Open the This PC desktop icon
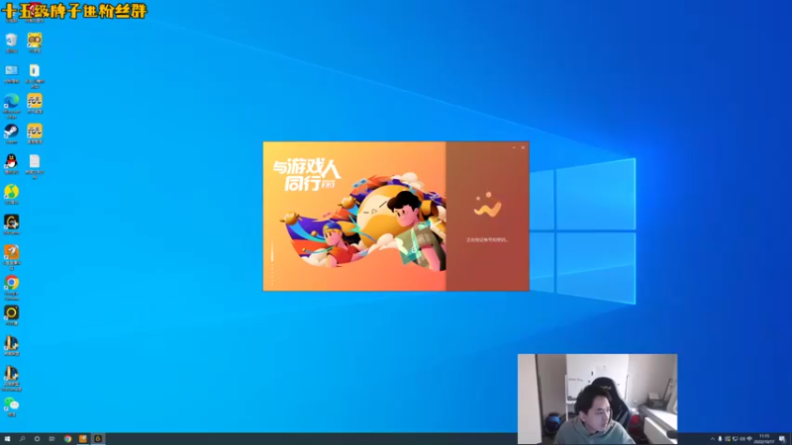Screen dimensions: 792x445 pyautogui.click(x=11, y=72)
